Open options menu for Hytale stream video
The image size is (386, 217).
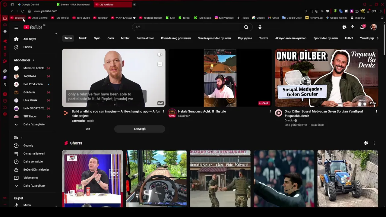[x=270, y=112]
